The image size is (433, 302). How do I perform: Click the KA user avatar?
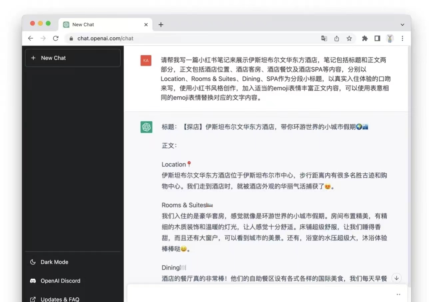point(146,61)
